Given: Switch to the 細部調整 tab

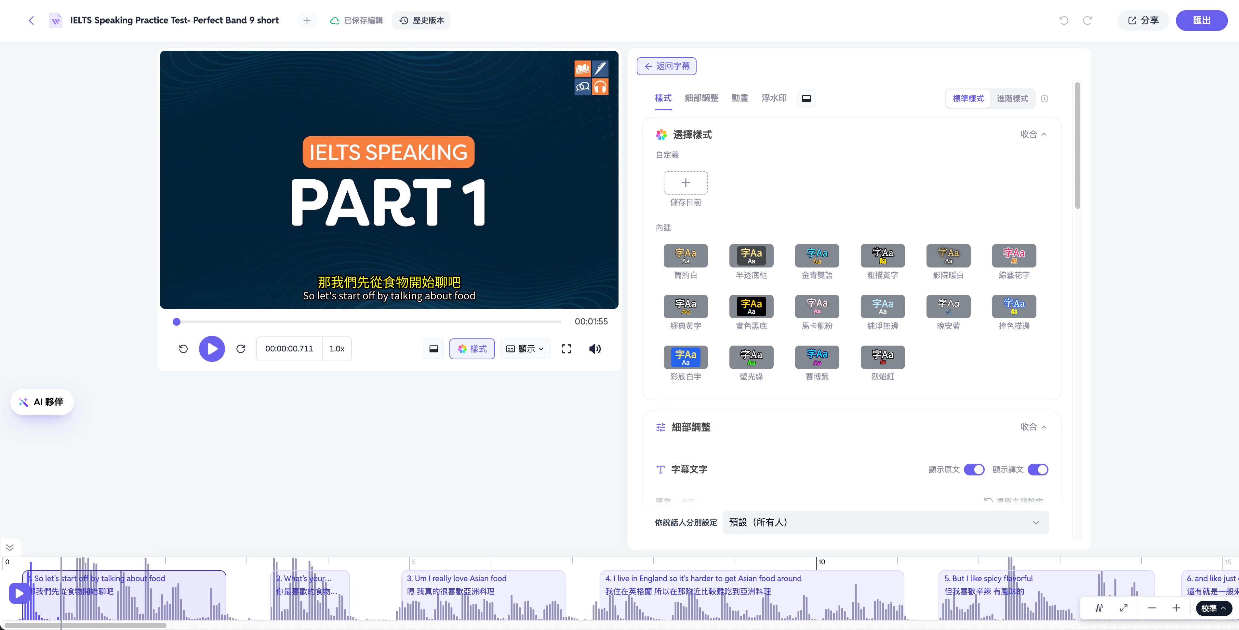Looking at the screenshot, I should pyautogui.click(x=701, y=98).
